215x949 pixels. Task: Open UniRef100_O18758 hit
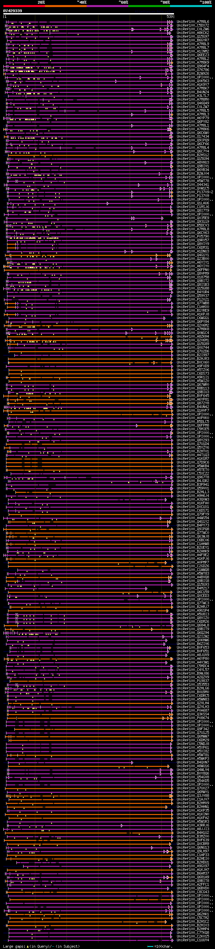coord(193,277)
